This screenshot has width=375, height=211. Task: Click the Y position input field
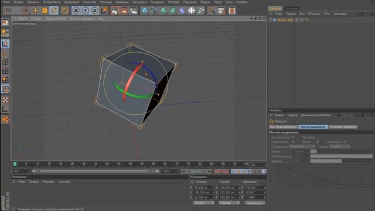click(x=204, y=192)
